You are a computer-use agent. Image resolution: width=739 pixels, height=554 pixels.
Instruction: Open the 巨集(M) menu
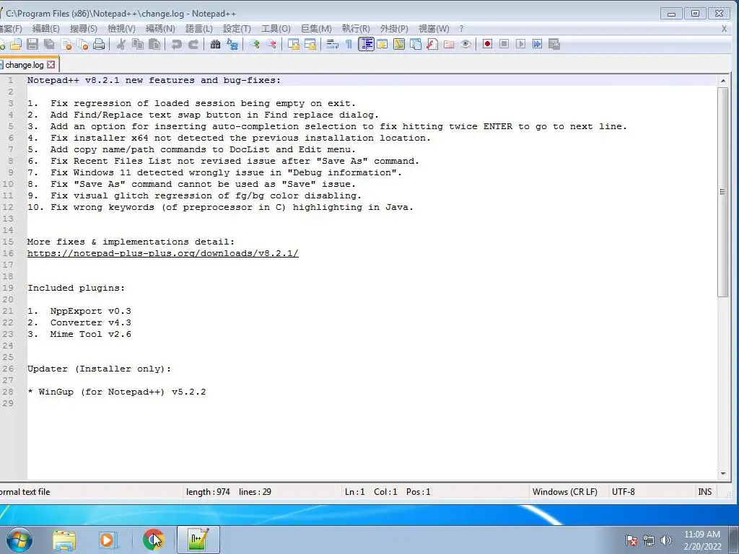(x=316, y=29)
